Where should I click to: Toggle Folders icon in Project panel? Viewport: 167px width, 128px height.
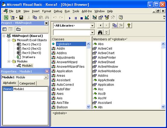click(18, 29)
